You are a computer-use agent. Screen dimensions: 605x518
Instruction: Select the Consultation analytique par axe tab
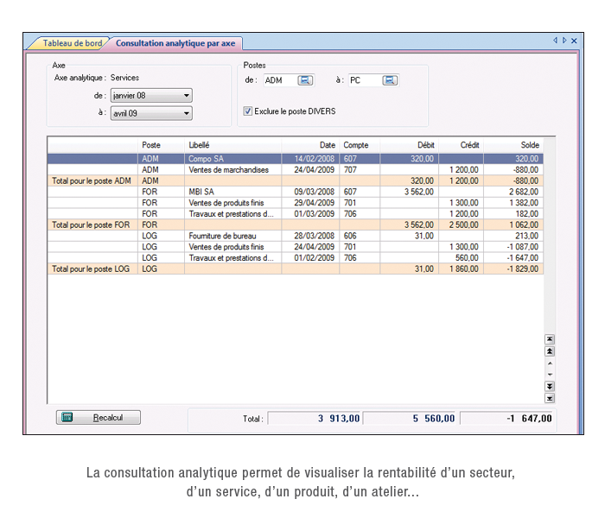click(176, 43)
